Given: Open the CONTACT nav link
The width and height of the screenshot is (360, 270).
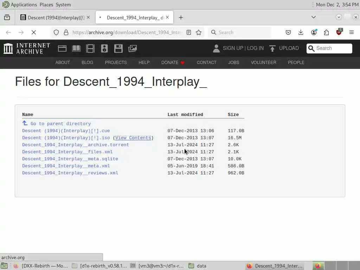Looking at the screenshot, I should pos(206,63).
